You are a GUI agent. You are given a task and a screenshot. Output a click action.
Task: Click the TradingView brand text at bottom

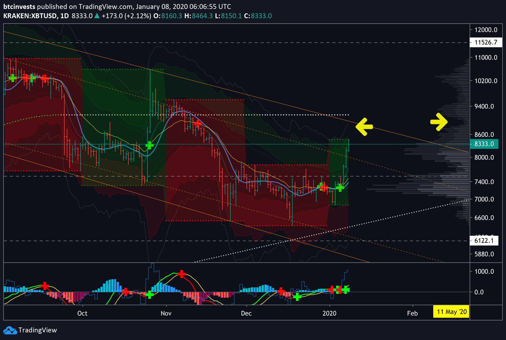(38, 330)
